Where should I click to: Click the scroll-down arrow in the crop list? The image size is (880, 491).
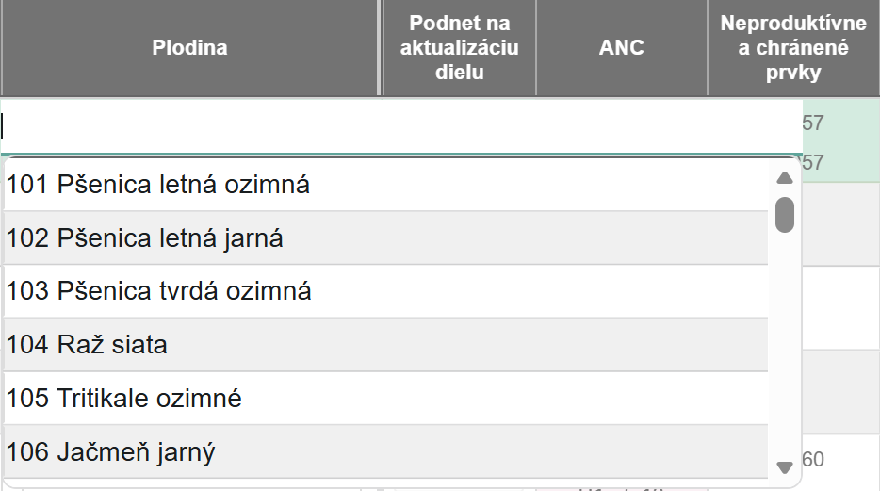coord(784,466)
